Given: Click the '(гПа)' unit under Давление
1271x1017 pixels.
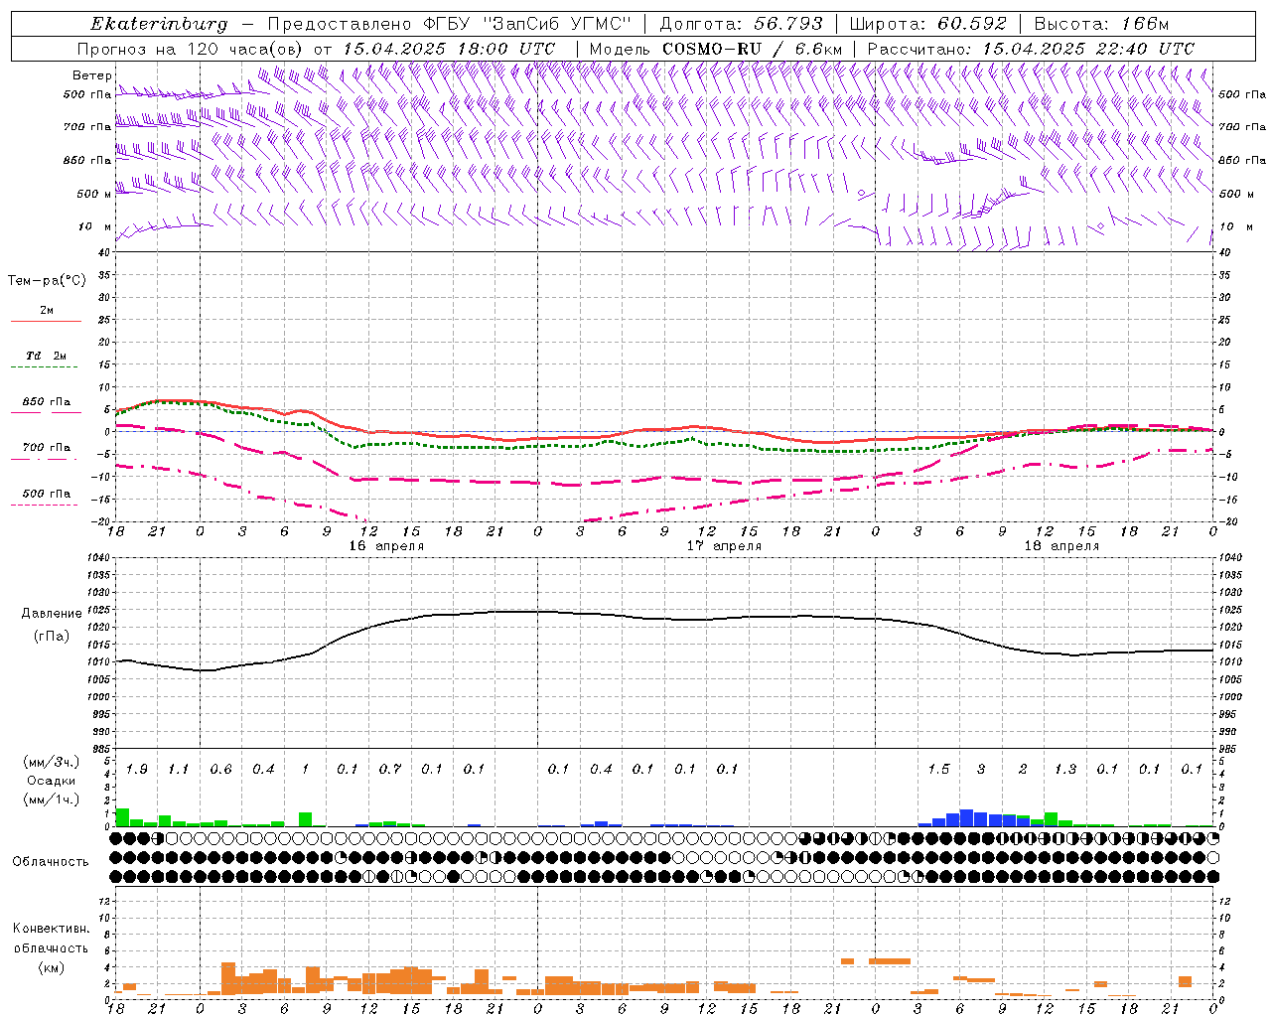Looking at the screenshot, I should tap(52, 636).
